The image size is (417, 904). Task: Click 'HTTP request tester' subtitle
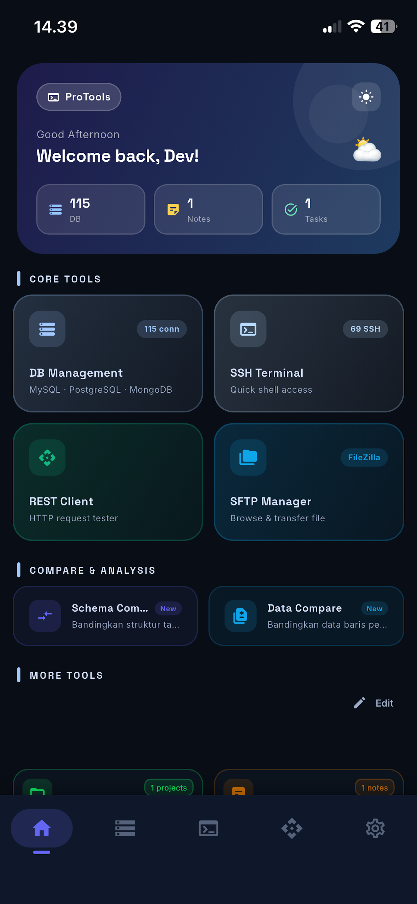click(74, 518)
